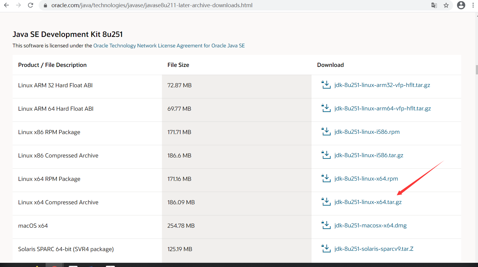Viewport: 478px width, 267px height.
Task: Click download icon for Linux ARM 32 tar.gz
Action: (326, 85)
